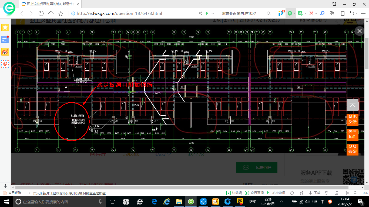Open the green yuan shield extension

[x=290, y=13]
